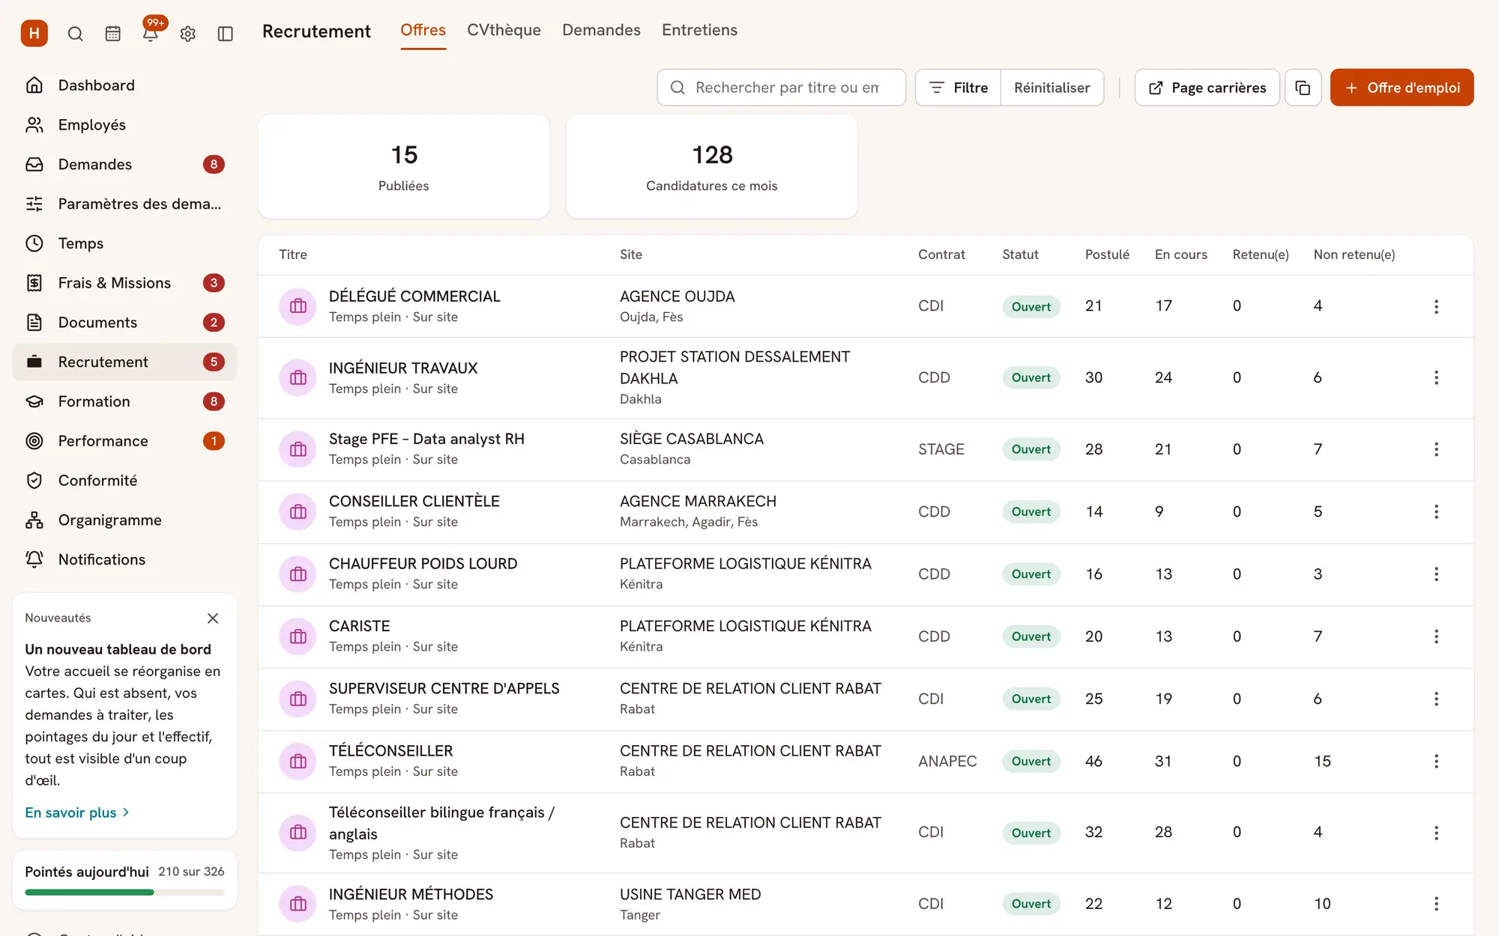Open row menu for TÉLÉCONSEILLER
This screenshot has height=936, width=1499.
[x=1436, y=761]
